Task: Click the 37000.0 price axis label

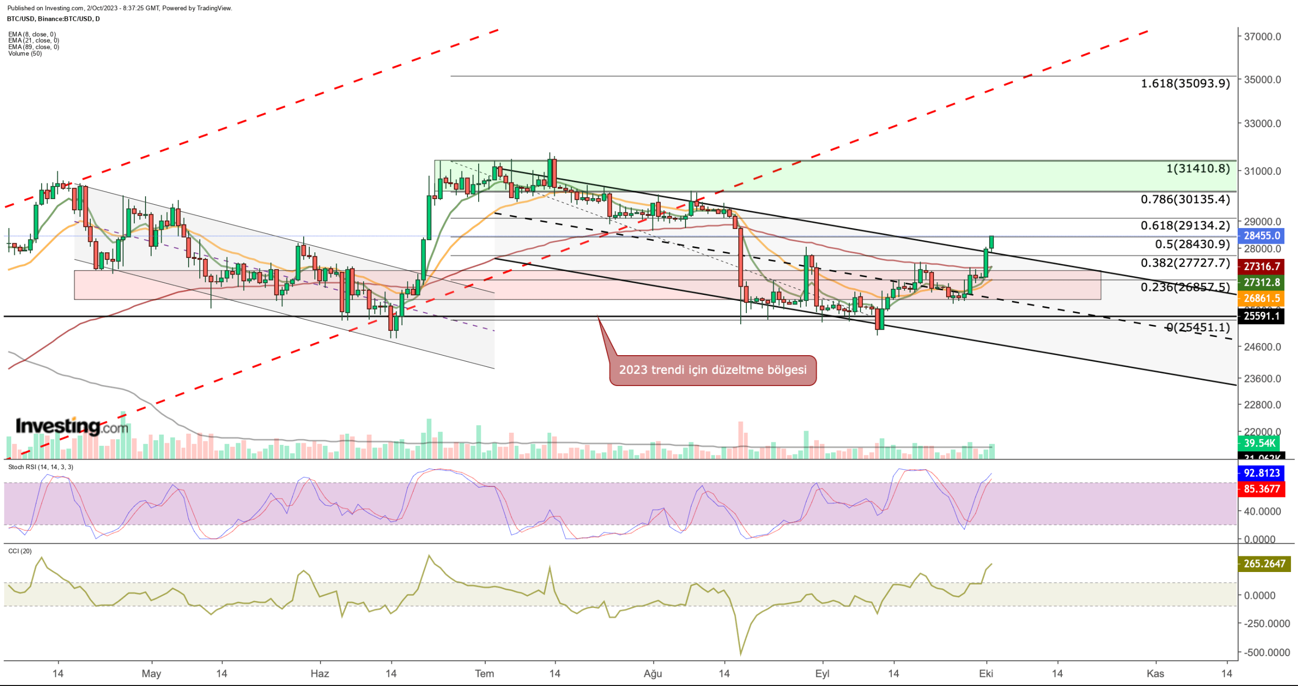Action: (1263, 37)
